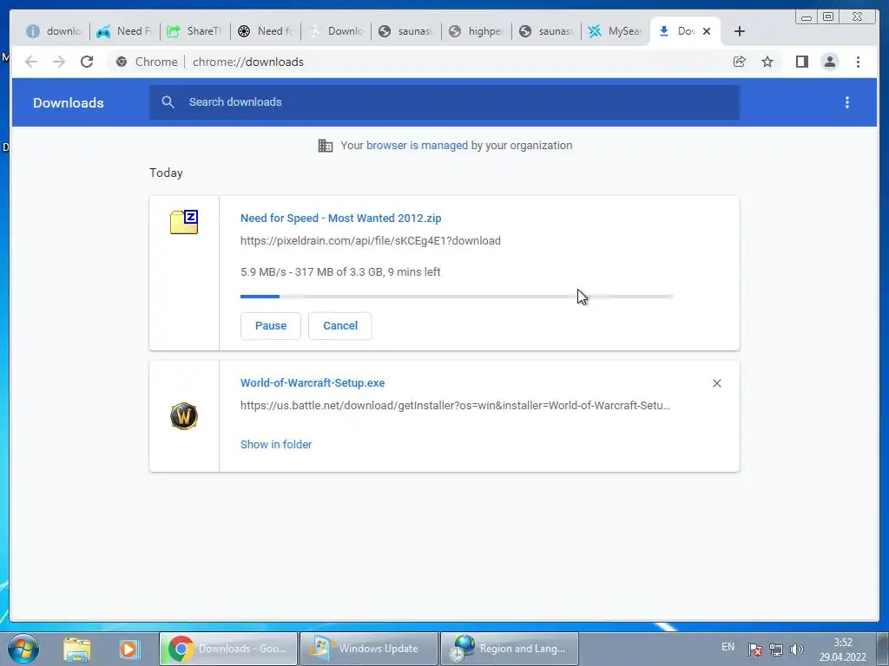Screen dimensions: 889x666
Task: Cancel the Need for Speed download
Action: click(340, 326)
